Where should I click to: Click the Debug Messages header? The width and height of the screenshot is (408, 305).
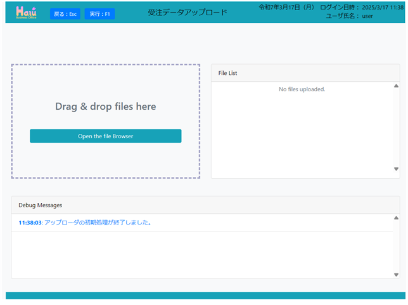point(205,205)
